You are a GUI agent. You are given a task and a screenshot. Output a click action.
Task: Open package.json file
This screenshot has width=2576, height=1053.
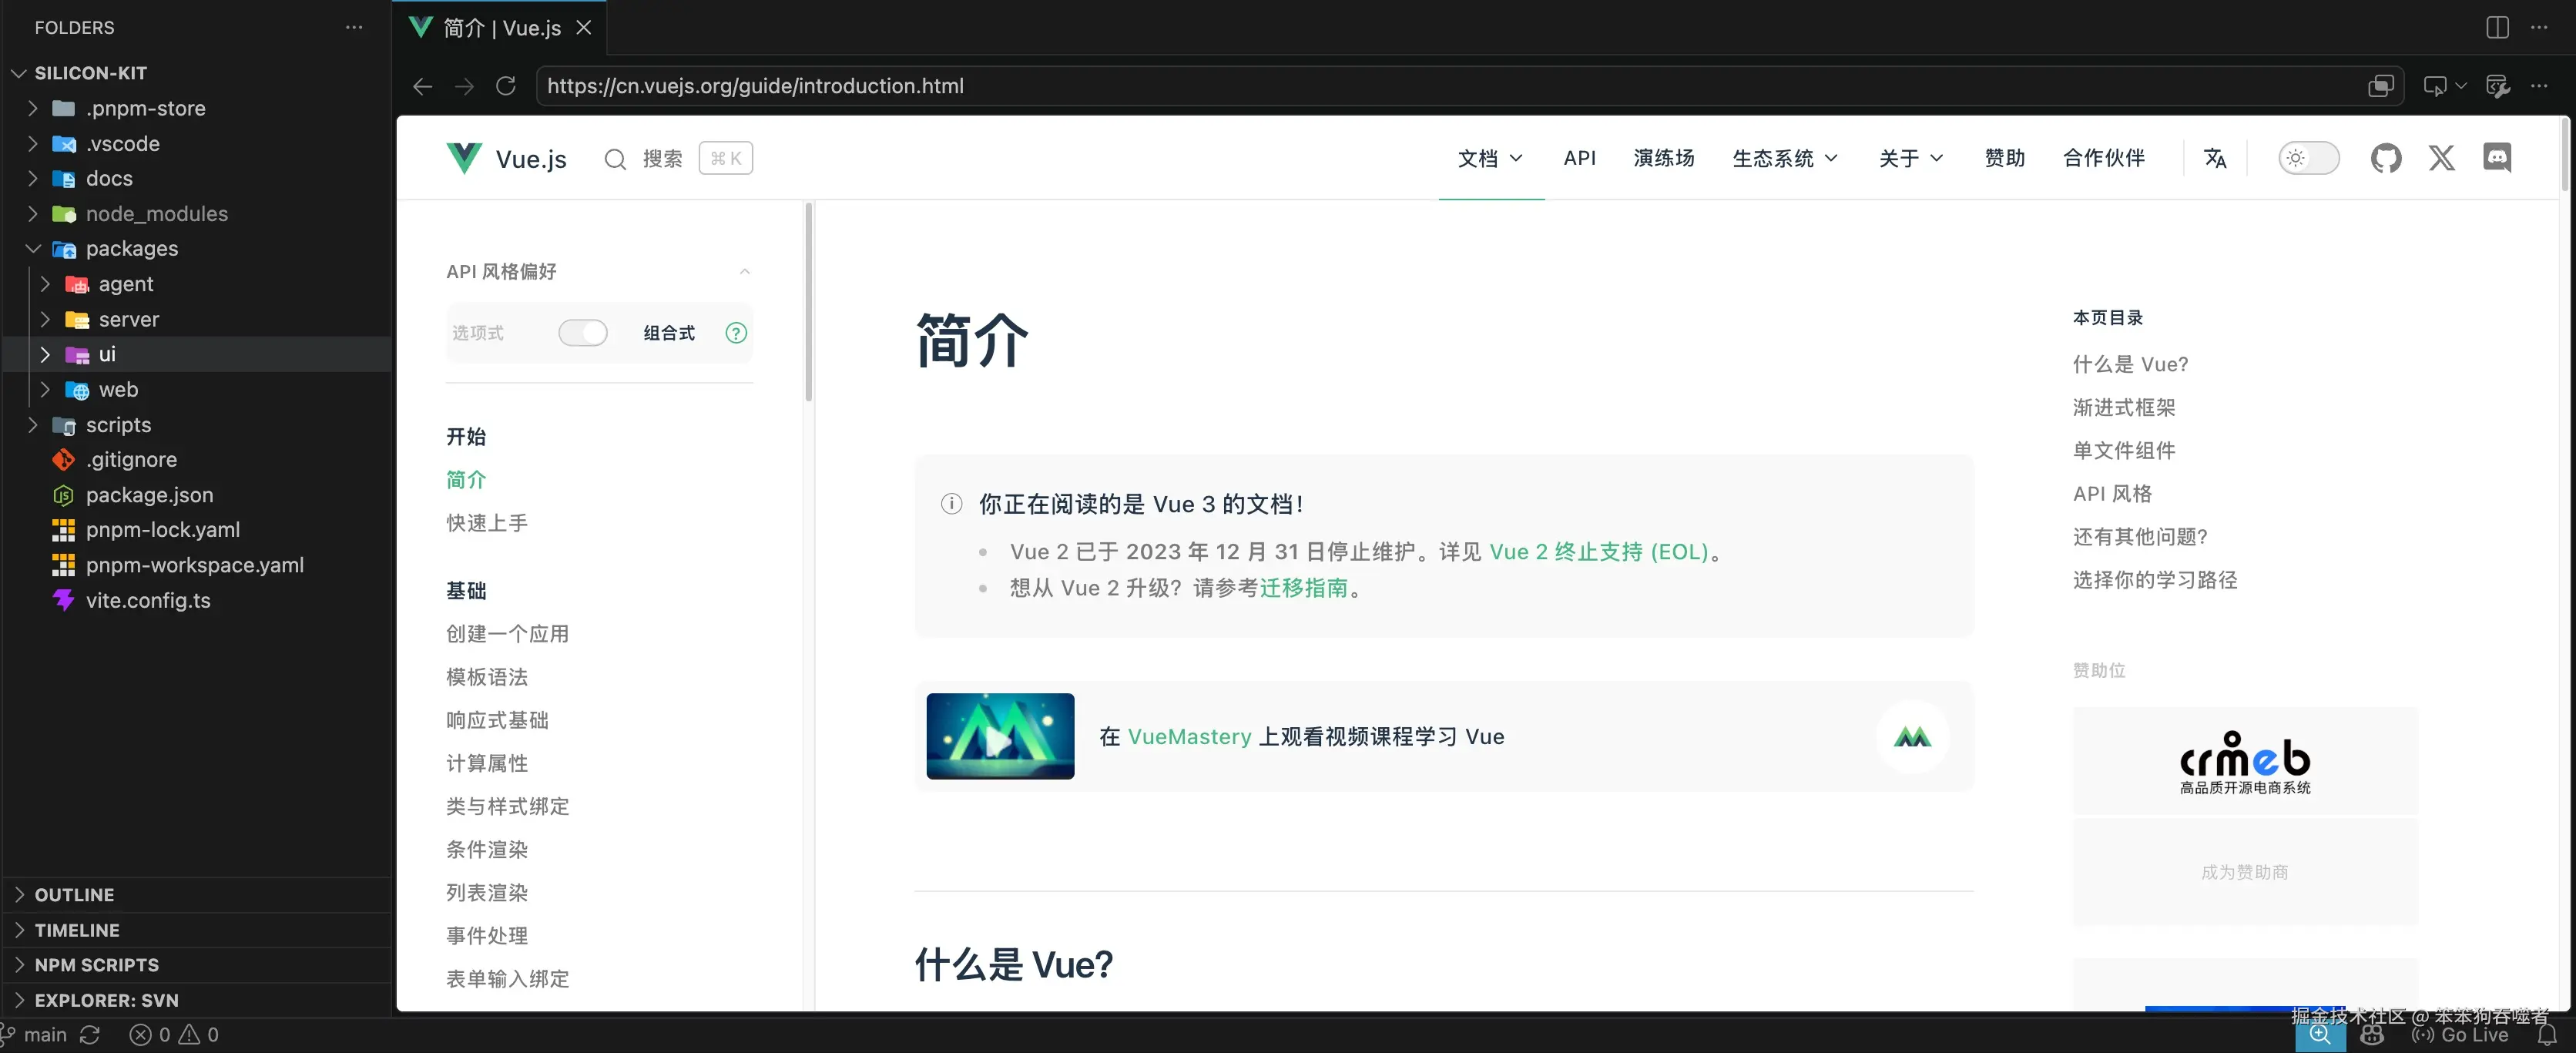pyautogui.click(x=150, y=495)
